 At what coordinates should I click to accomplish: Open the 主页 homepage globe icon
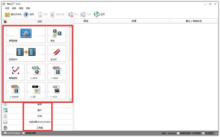click(97, 14)
